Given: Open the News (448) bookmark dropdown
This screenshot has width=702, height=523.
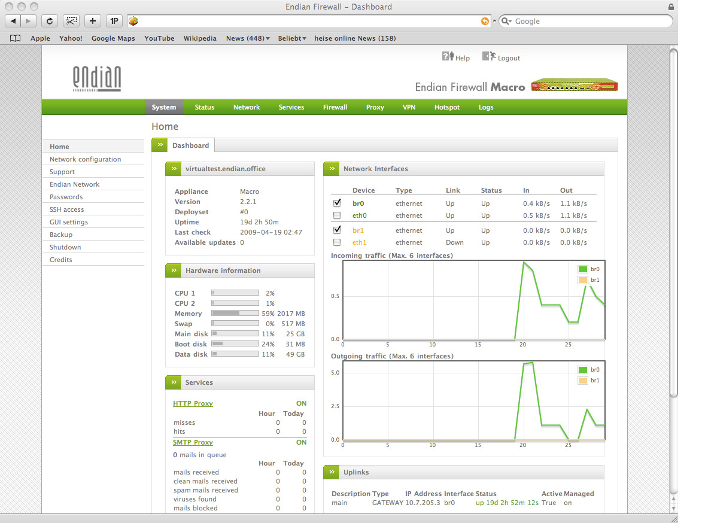Looking at the screenshot, I should coord(248,38).
